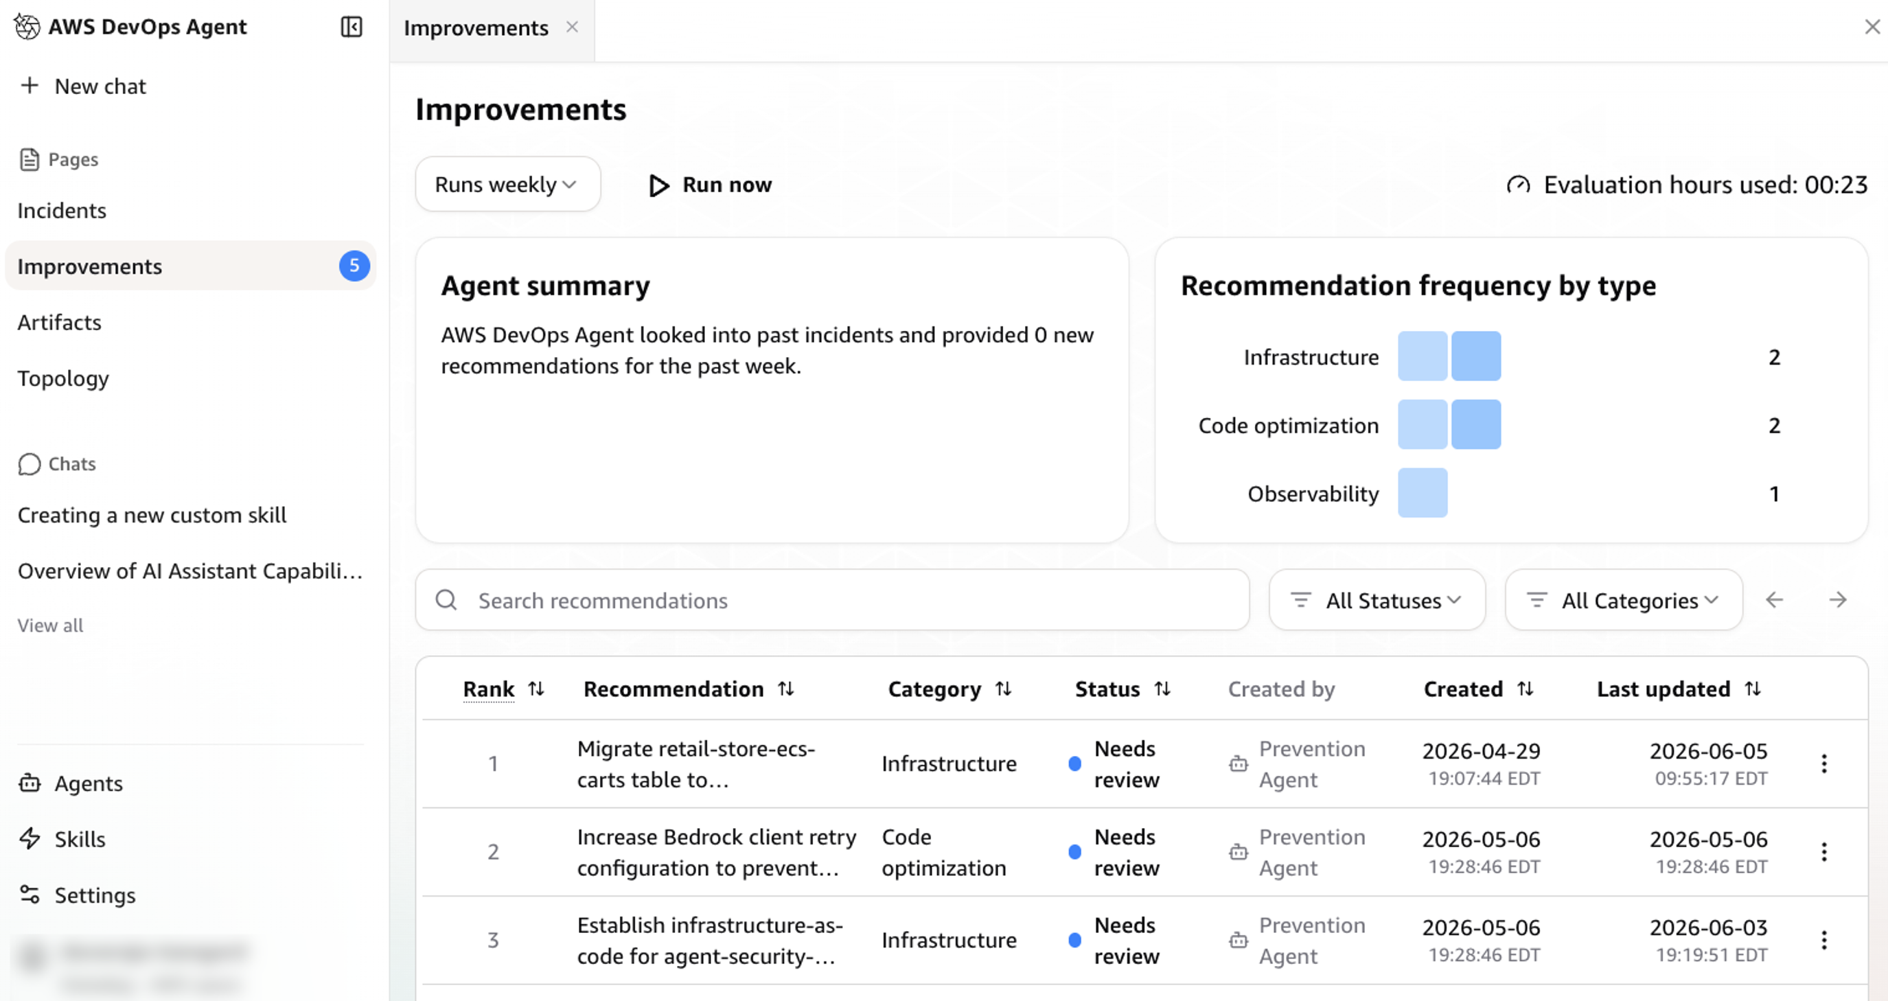Click the Settings sliders icon

(x=30, y=895)
